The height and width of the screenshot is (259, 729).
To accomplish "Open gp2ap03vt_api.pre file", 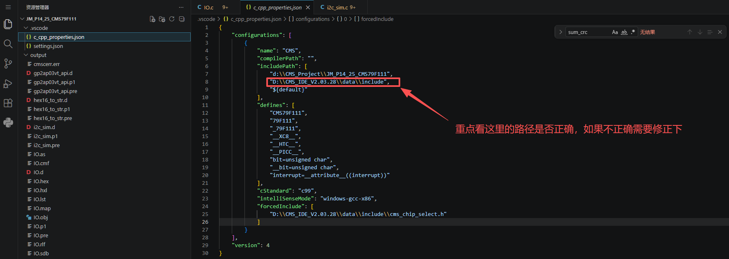I will coord(105,91).
